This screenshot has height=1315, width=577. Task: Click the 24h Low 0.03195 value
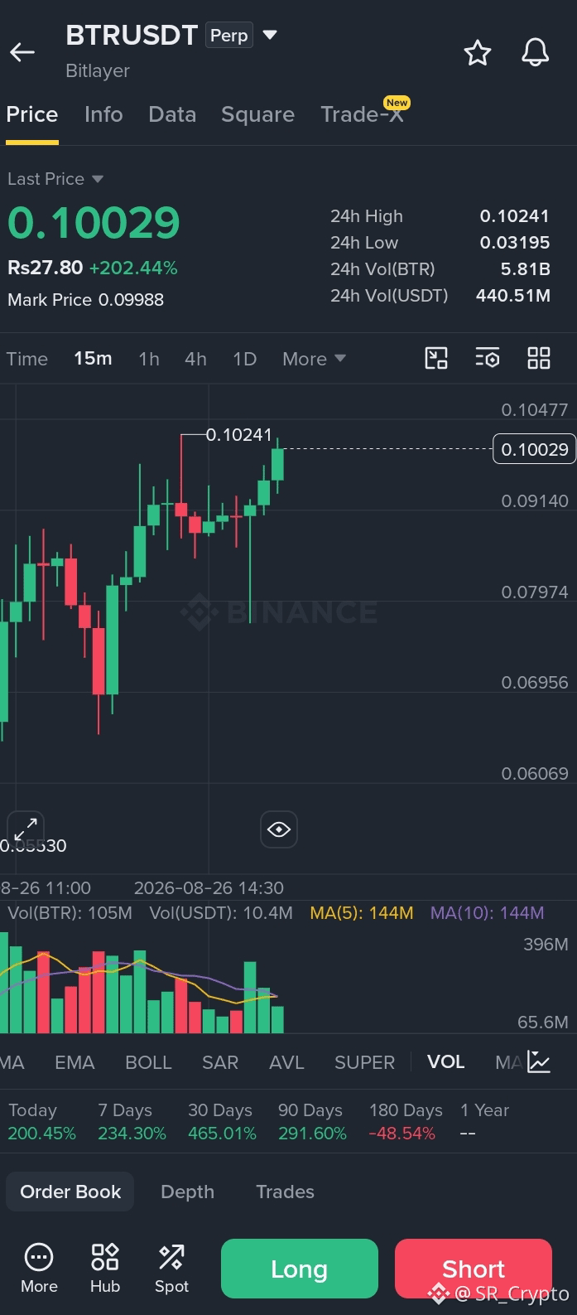[x=514, y=243]
